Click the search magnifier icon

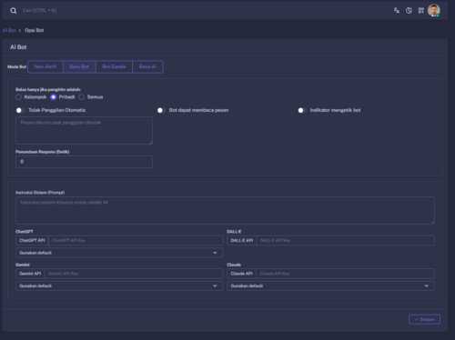pyautogui.click(x=14, y=11)
